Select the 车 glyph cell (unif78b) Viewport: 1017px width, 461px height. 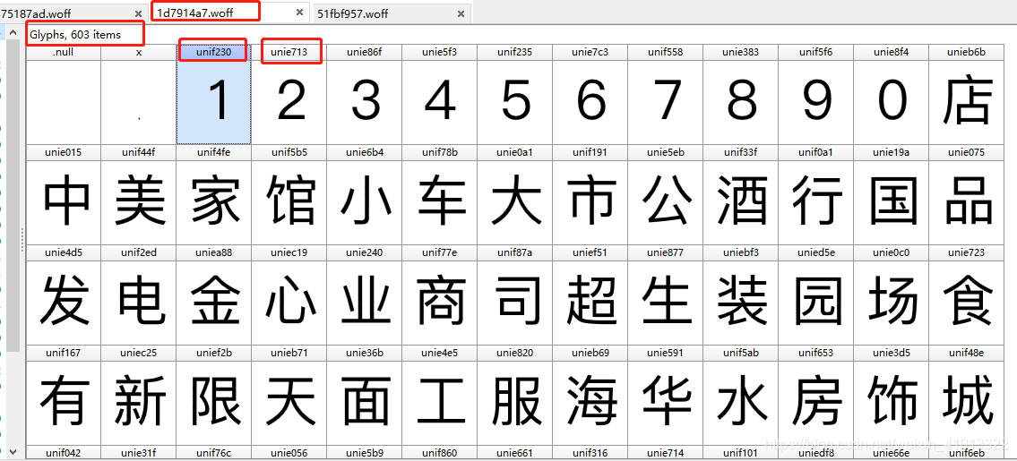click(x=439, y=194)
